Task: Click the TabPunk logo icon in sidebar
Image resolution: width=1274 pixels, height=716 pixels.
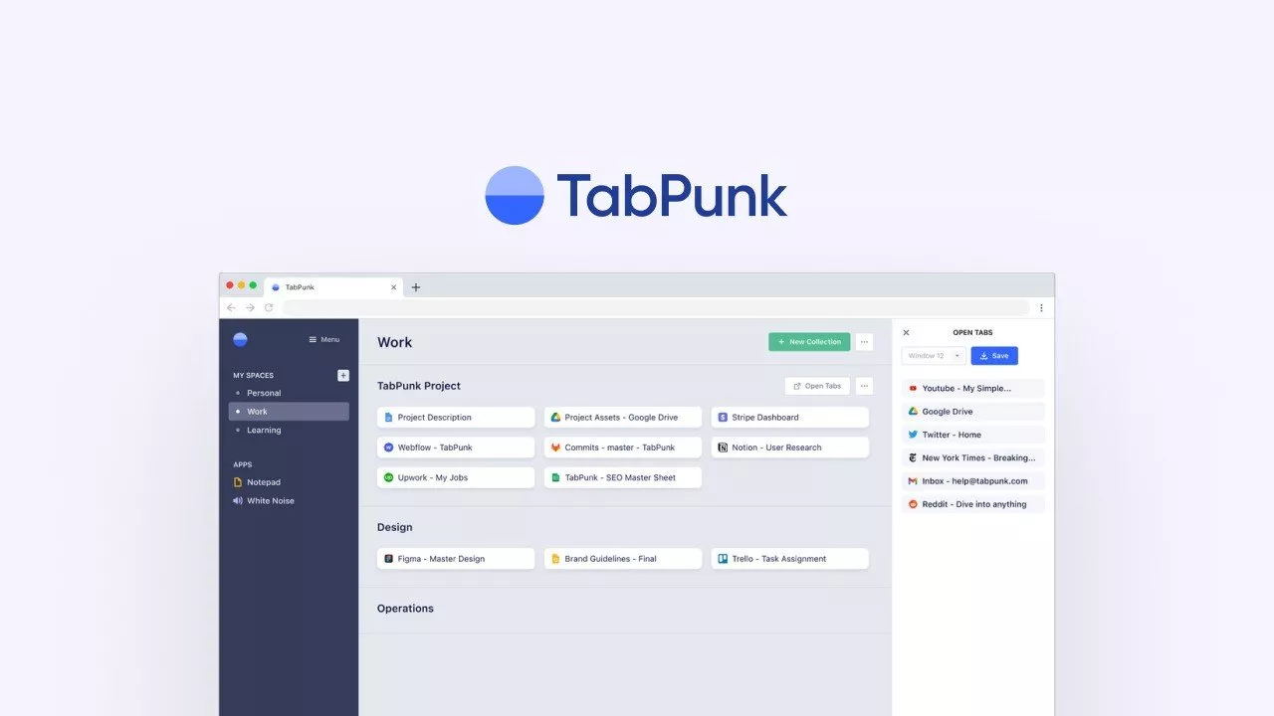Action: (240, 339)
